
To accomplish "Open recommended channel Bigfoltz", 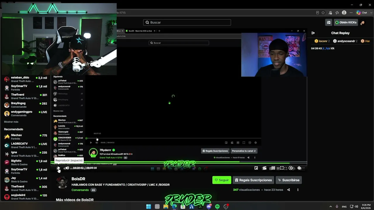I will coord(26,162).
